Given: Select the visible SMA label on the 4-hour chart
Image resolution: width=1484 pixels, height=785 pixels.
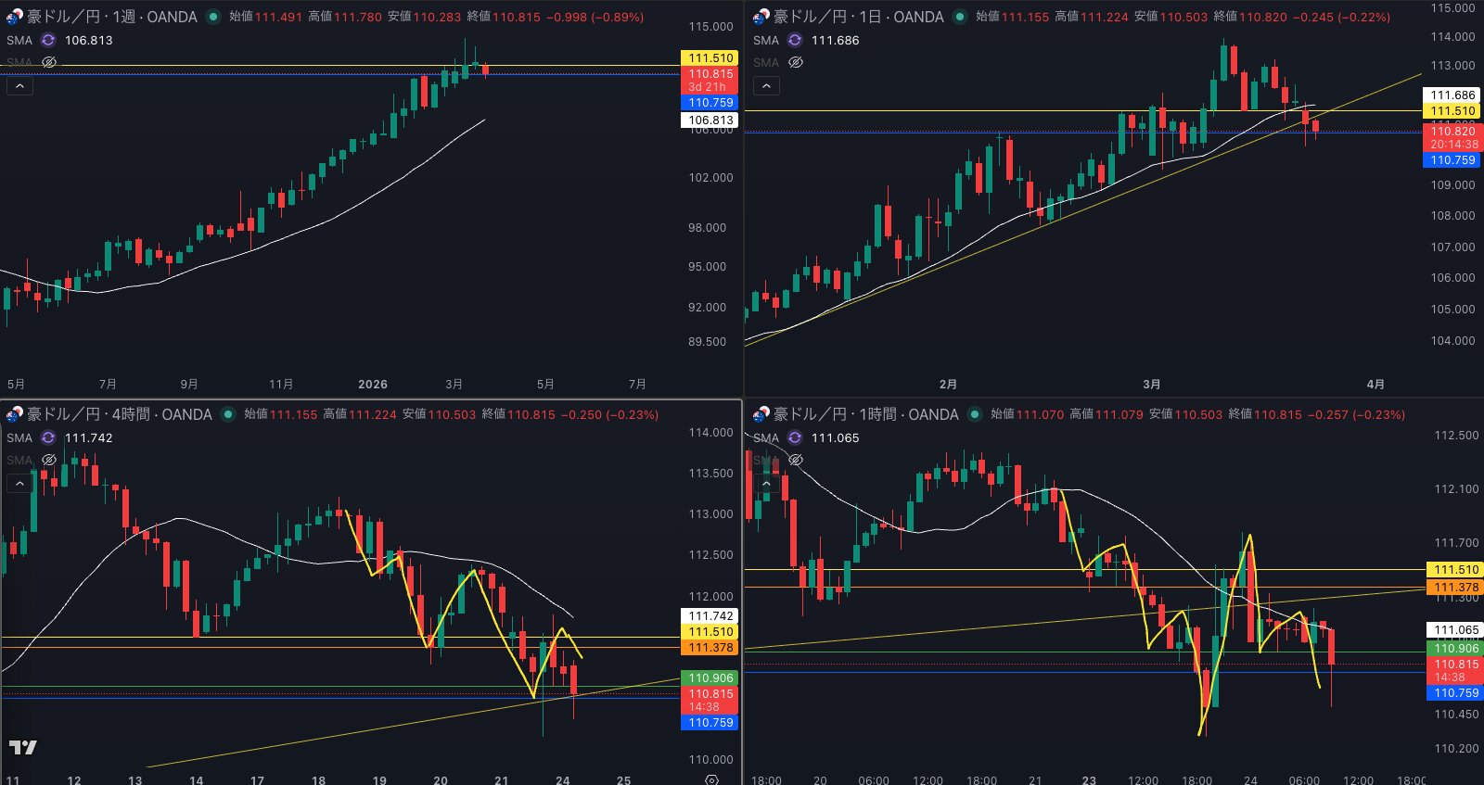Looking at the screenshot, I should (19, 437).
